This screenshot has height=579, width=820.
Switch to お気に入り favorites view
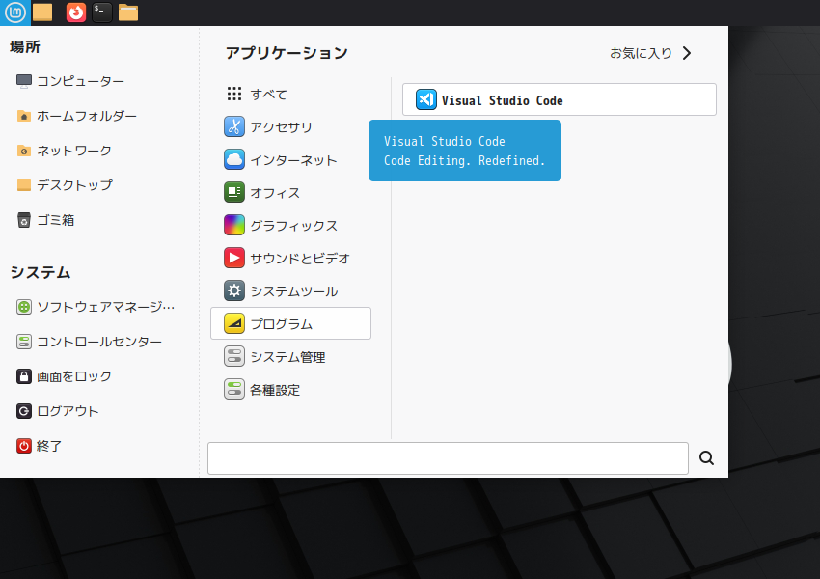click(650, 53)
